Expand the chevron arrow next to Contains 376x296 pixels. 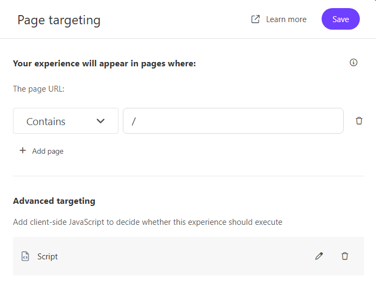(100, 121)
